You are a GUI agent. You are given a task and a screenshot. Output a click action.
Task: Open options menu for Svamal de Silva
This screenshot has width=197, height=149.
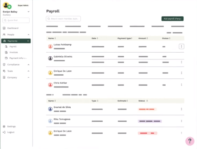182,109
